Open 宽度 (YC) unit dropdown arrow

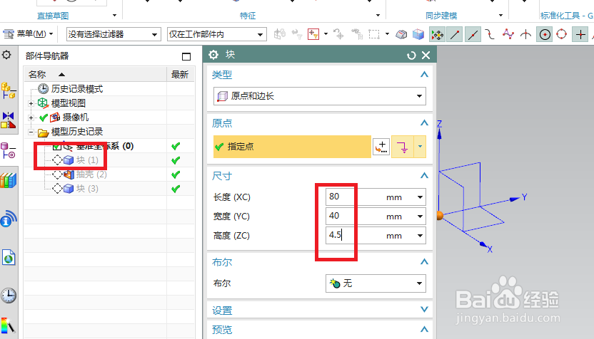420,217
